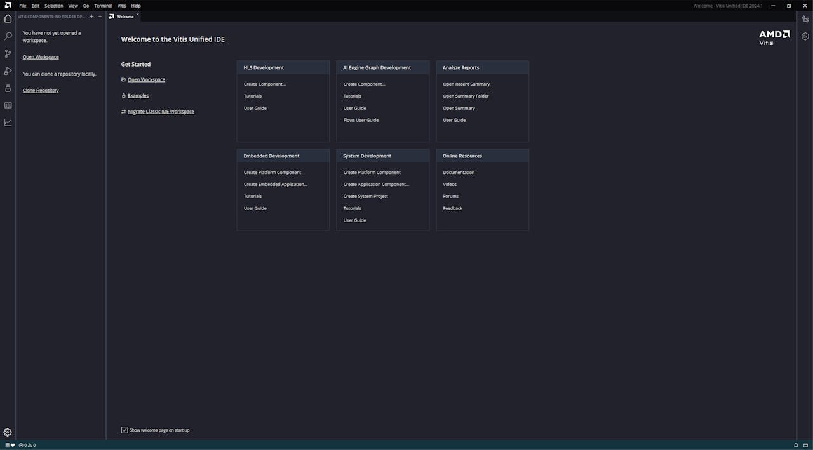This screenshot has height=450, width=813.
Task: Select the Welcome tab
Action: click(x=123, y=17)
